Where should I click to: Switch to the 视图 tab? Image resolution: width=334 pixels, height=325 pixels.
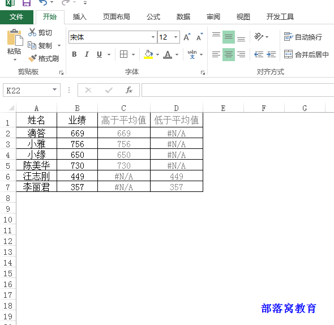[x=243, y=17]
